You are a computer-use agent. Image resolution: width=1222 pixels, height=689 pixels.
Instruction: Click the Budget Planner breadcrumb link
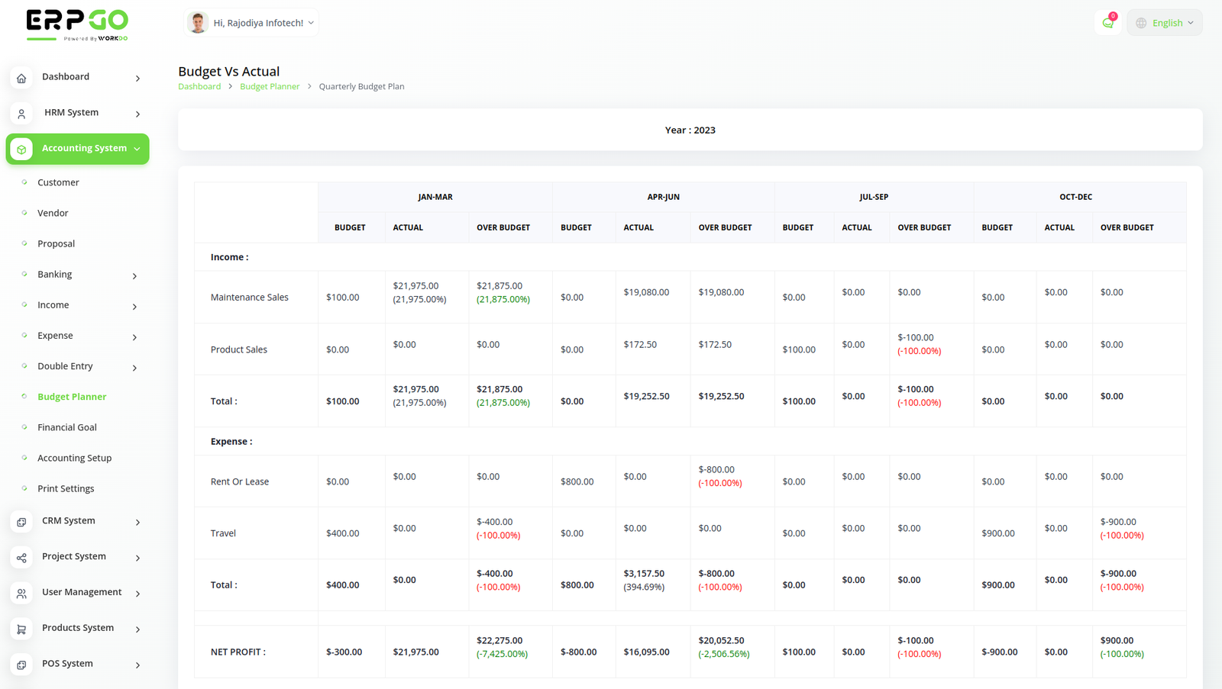click(270, 86)
